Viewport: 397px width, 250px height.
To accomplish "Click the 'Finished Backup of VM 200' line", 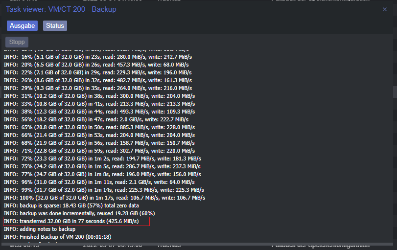I will 57,237.
